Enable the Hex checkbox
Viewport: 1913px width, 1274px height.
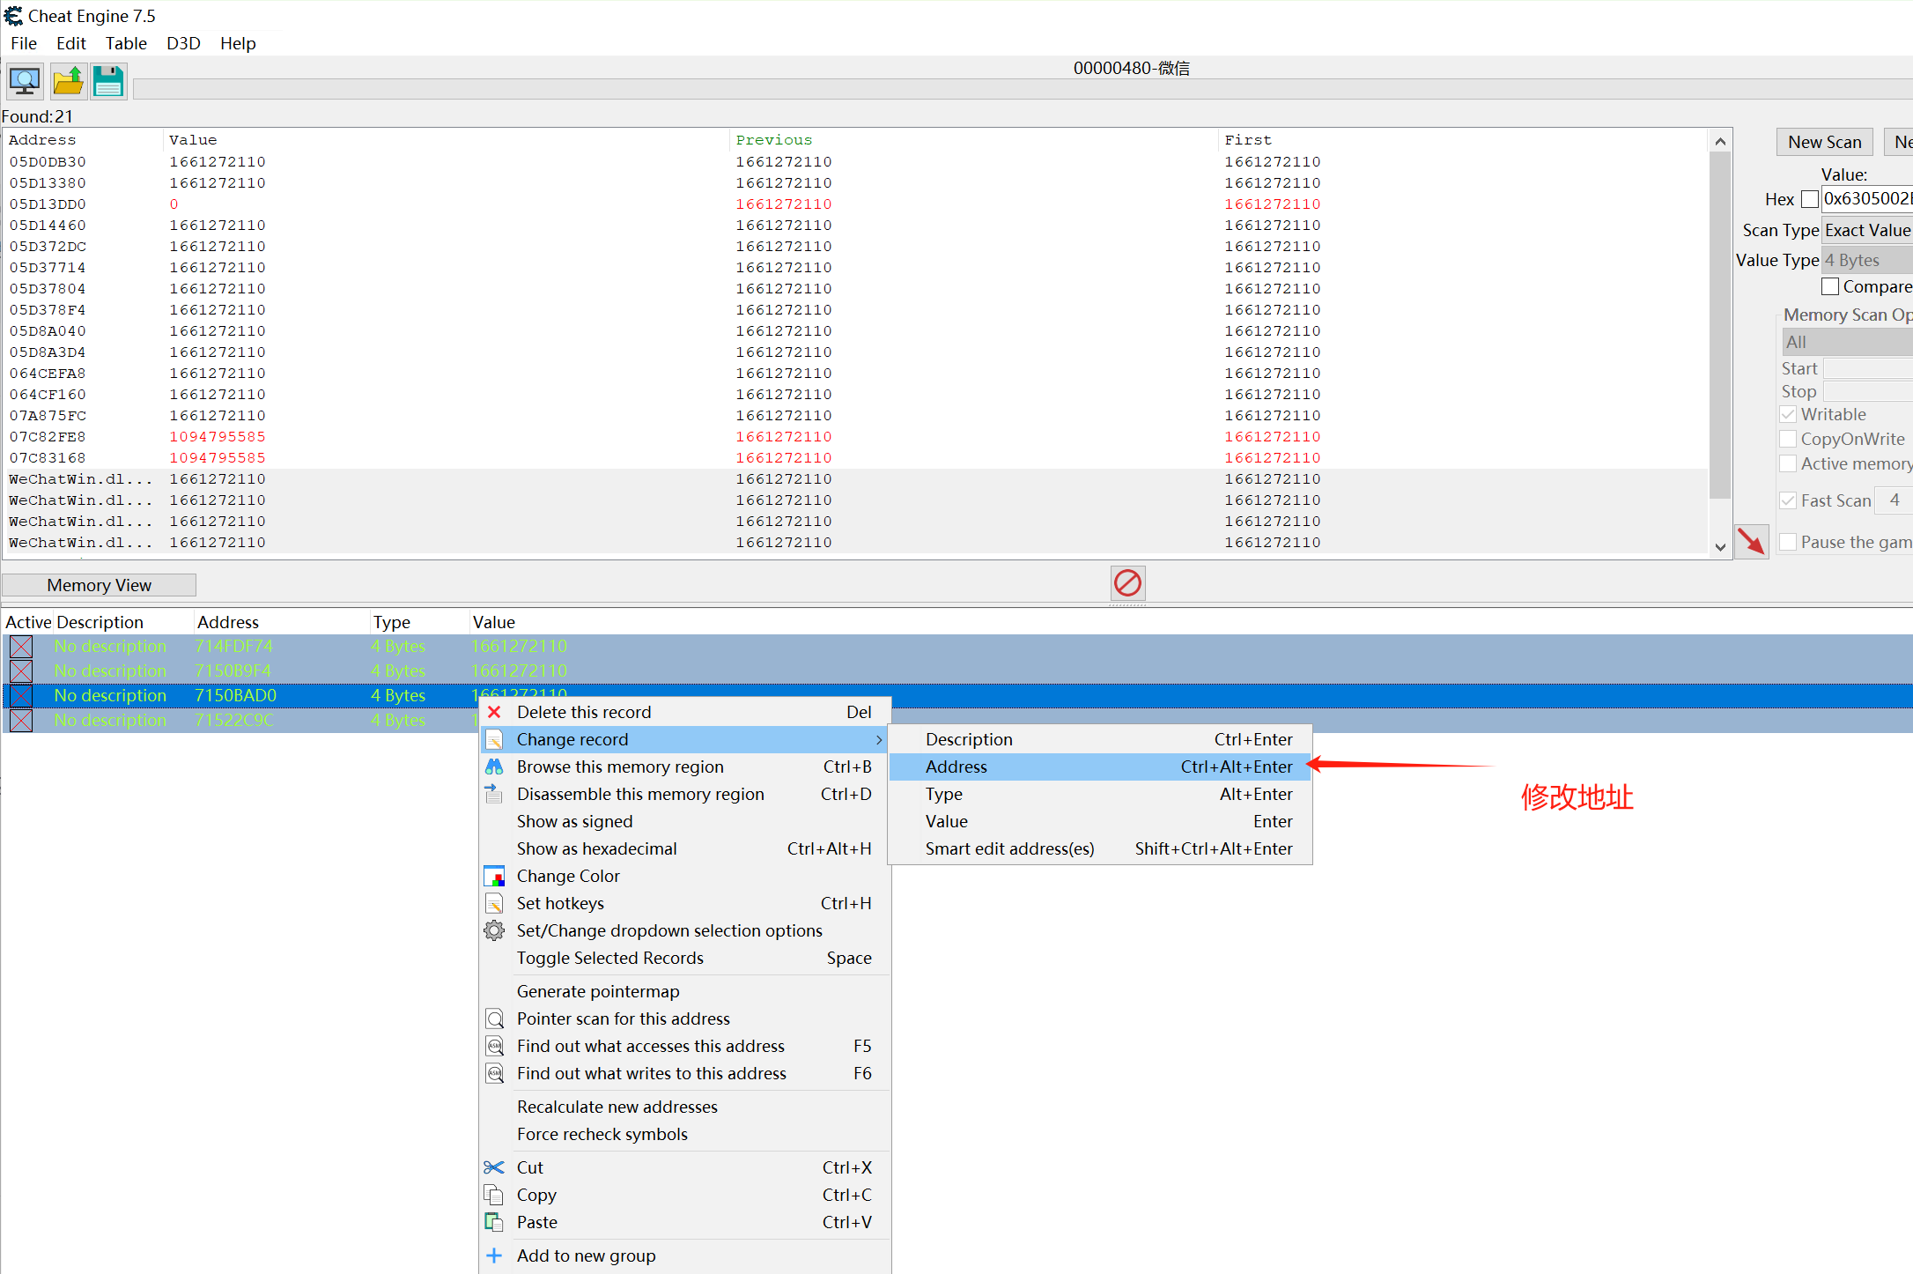pyautogui.click(x=1809, y=199)
